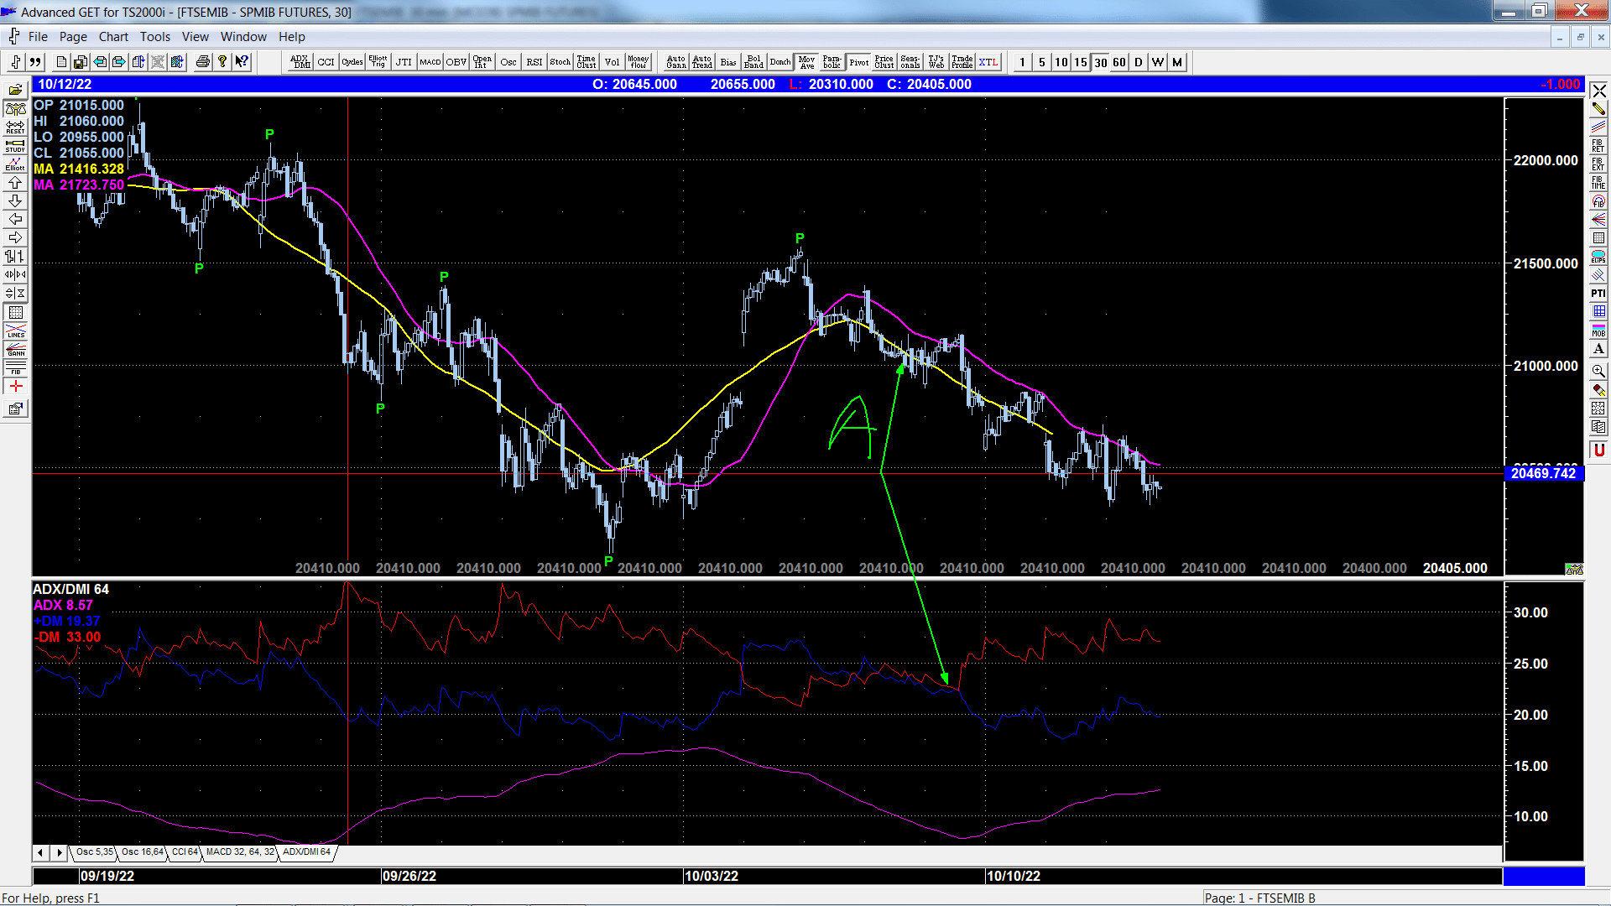Click the sidebar up arrow button

click(x=15, y=182)
